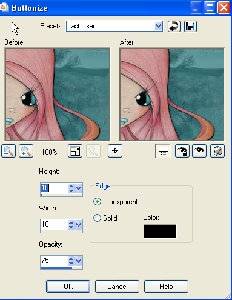
Task: Click inside the Width value field
Action: point(54,225)
